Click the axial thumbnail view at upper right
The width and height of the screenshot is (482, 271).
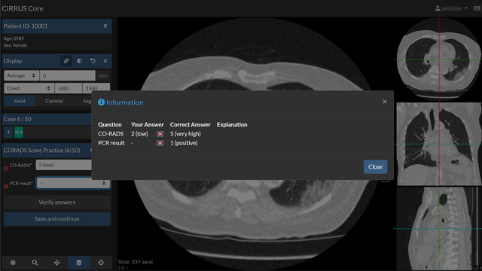pyautogui.click(x=439, y=59)
